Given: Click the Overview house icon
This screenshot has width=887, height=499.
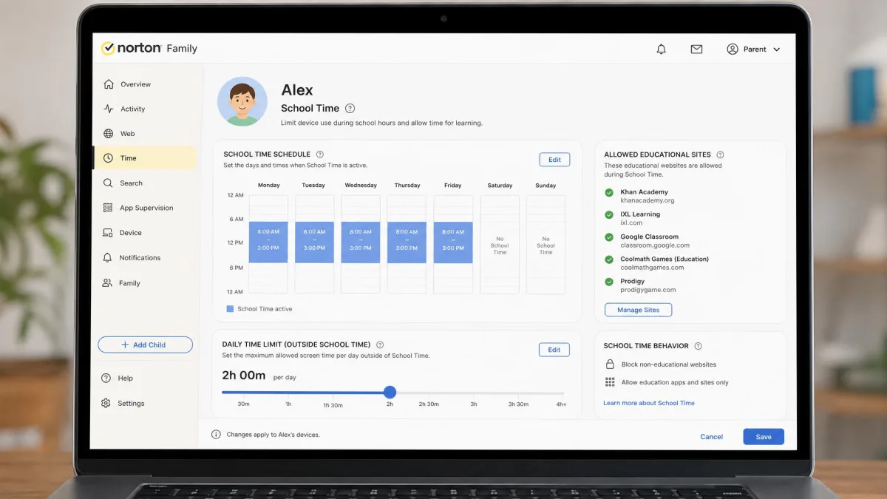Looking at the screenshot, I should (x=109, y=84).
